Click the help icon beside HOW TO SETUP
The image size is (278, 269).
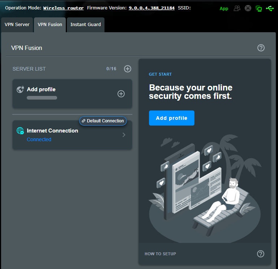click(261, 254)
